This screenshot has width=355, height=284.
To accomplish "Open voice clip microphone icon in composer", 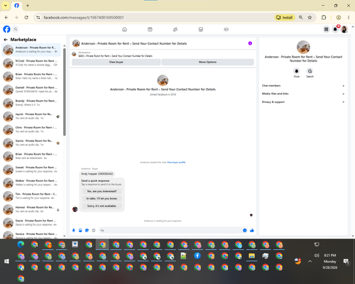I will point(74,230).
